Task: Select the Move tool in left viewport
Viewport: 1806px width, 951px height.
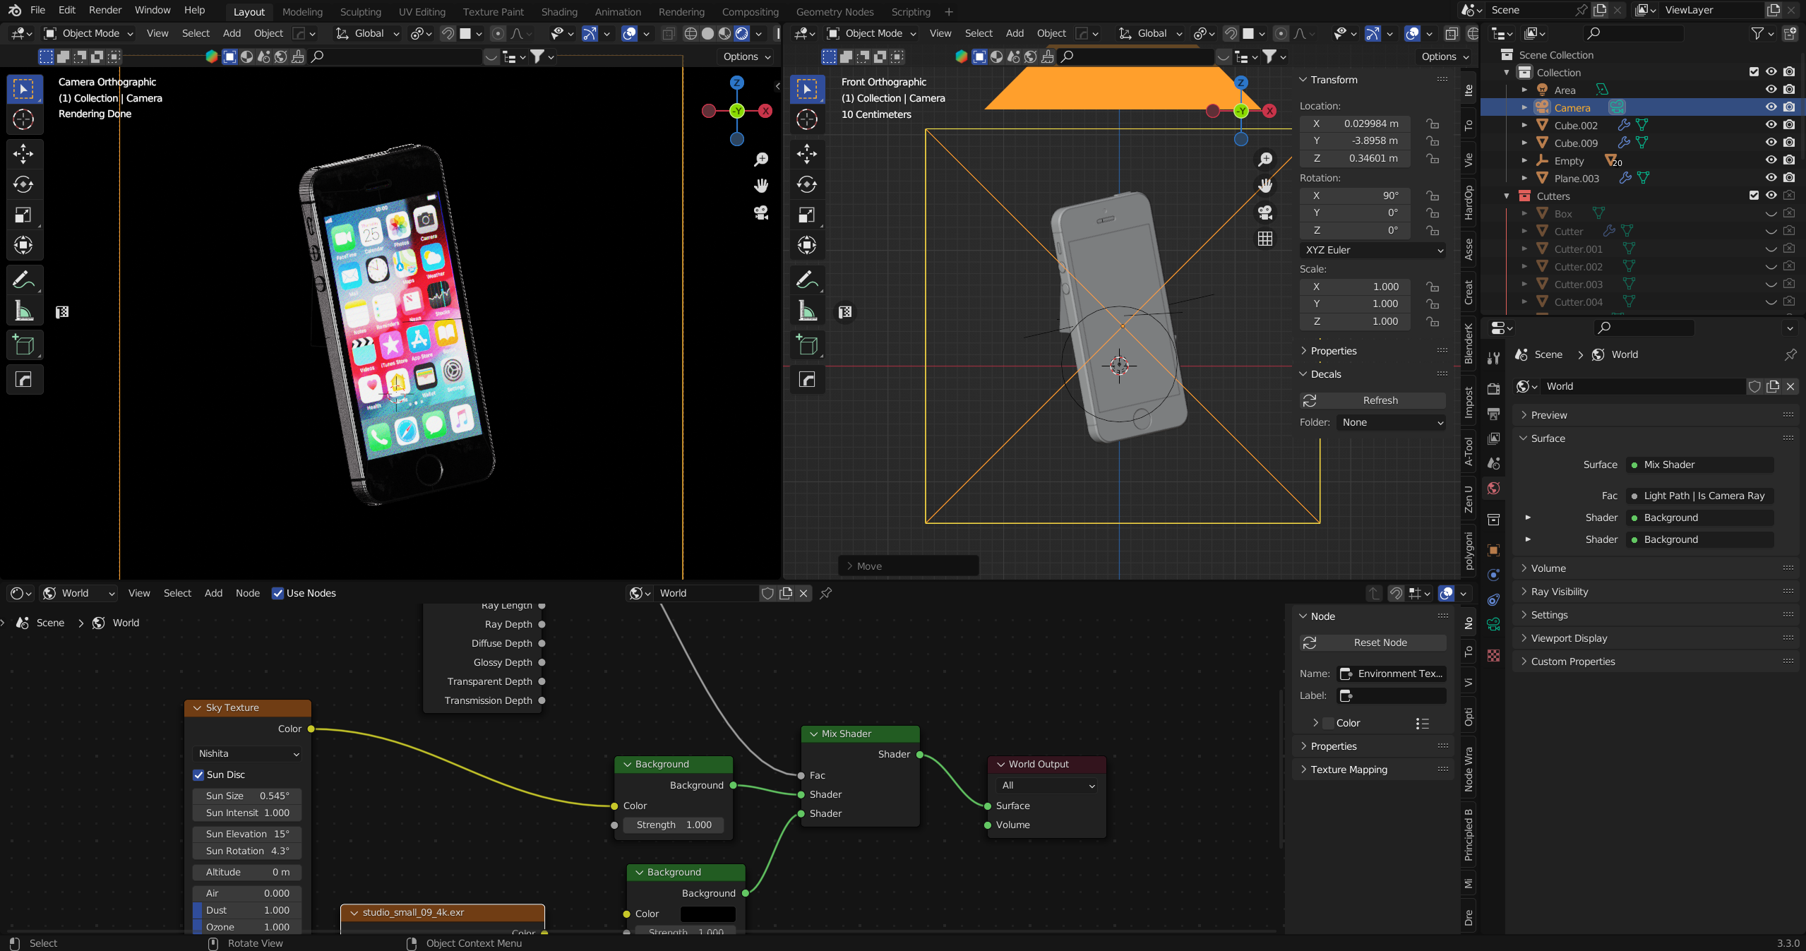Action: [x=23, y=153]
